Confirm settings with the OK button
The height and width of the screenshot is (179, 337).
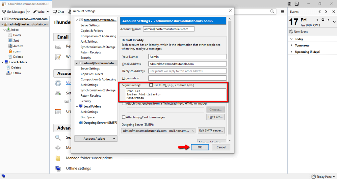[x=200, y=147]
